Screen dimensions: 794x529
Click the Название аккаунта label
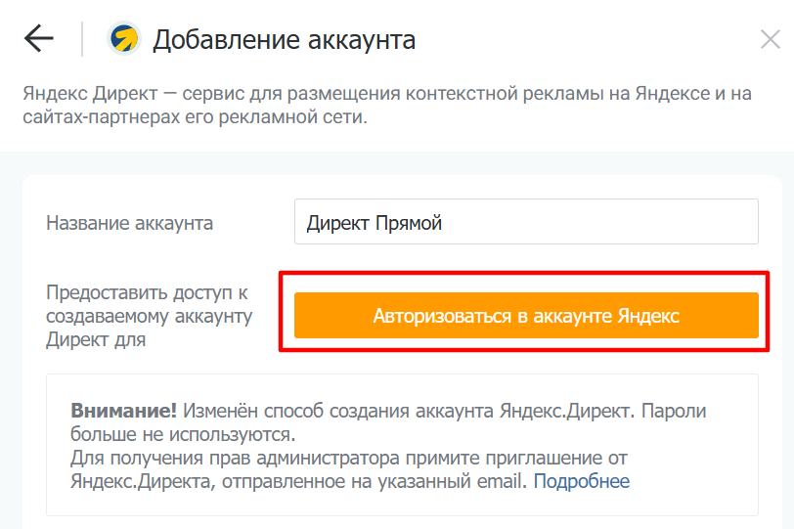pos(130,223)
